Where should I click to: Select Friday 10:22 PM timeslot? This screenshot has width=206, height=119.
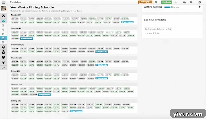81,78
